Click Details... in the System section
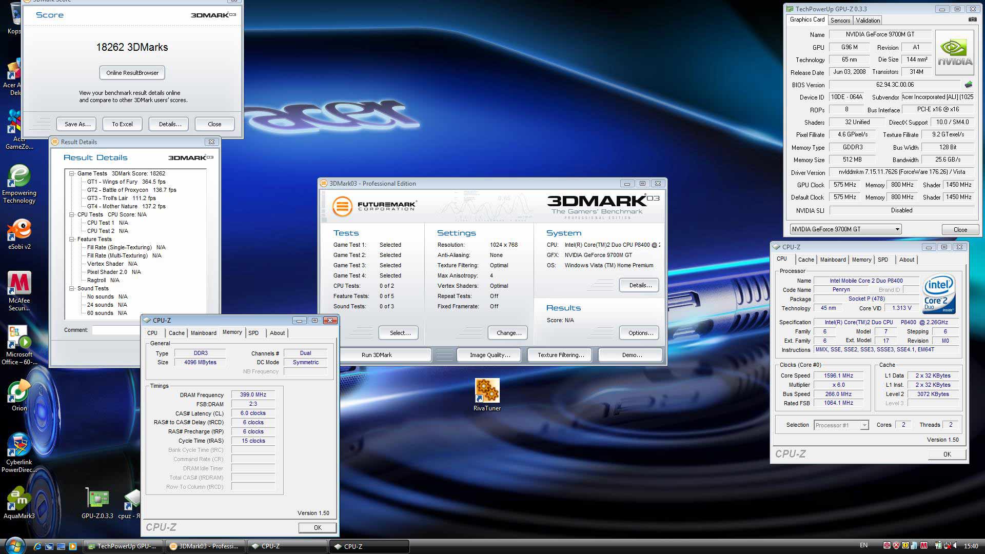 (640, 285)
